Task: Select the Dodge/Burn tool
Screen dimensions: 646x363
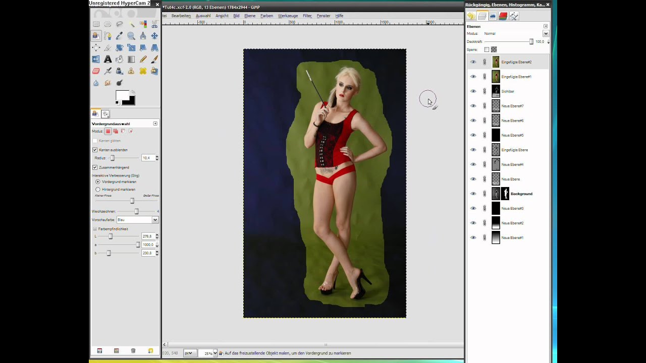Action: pos(119,83)
